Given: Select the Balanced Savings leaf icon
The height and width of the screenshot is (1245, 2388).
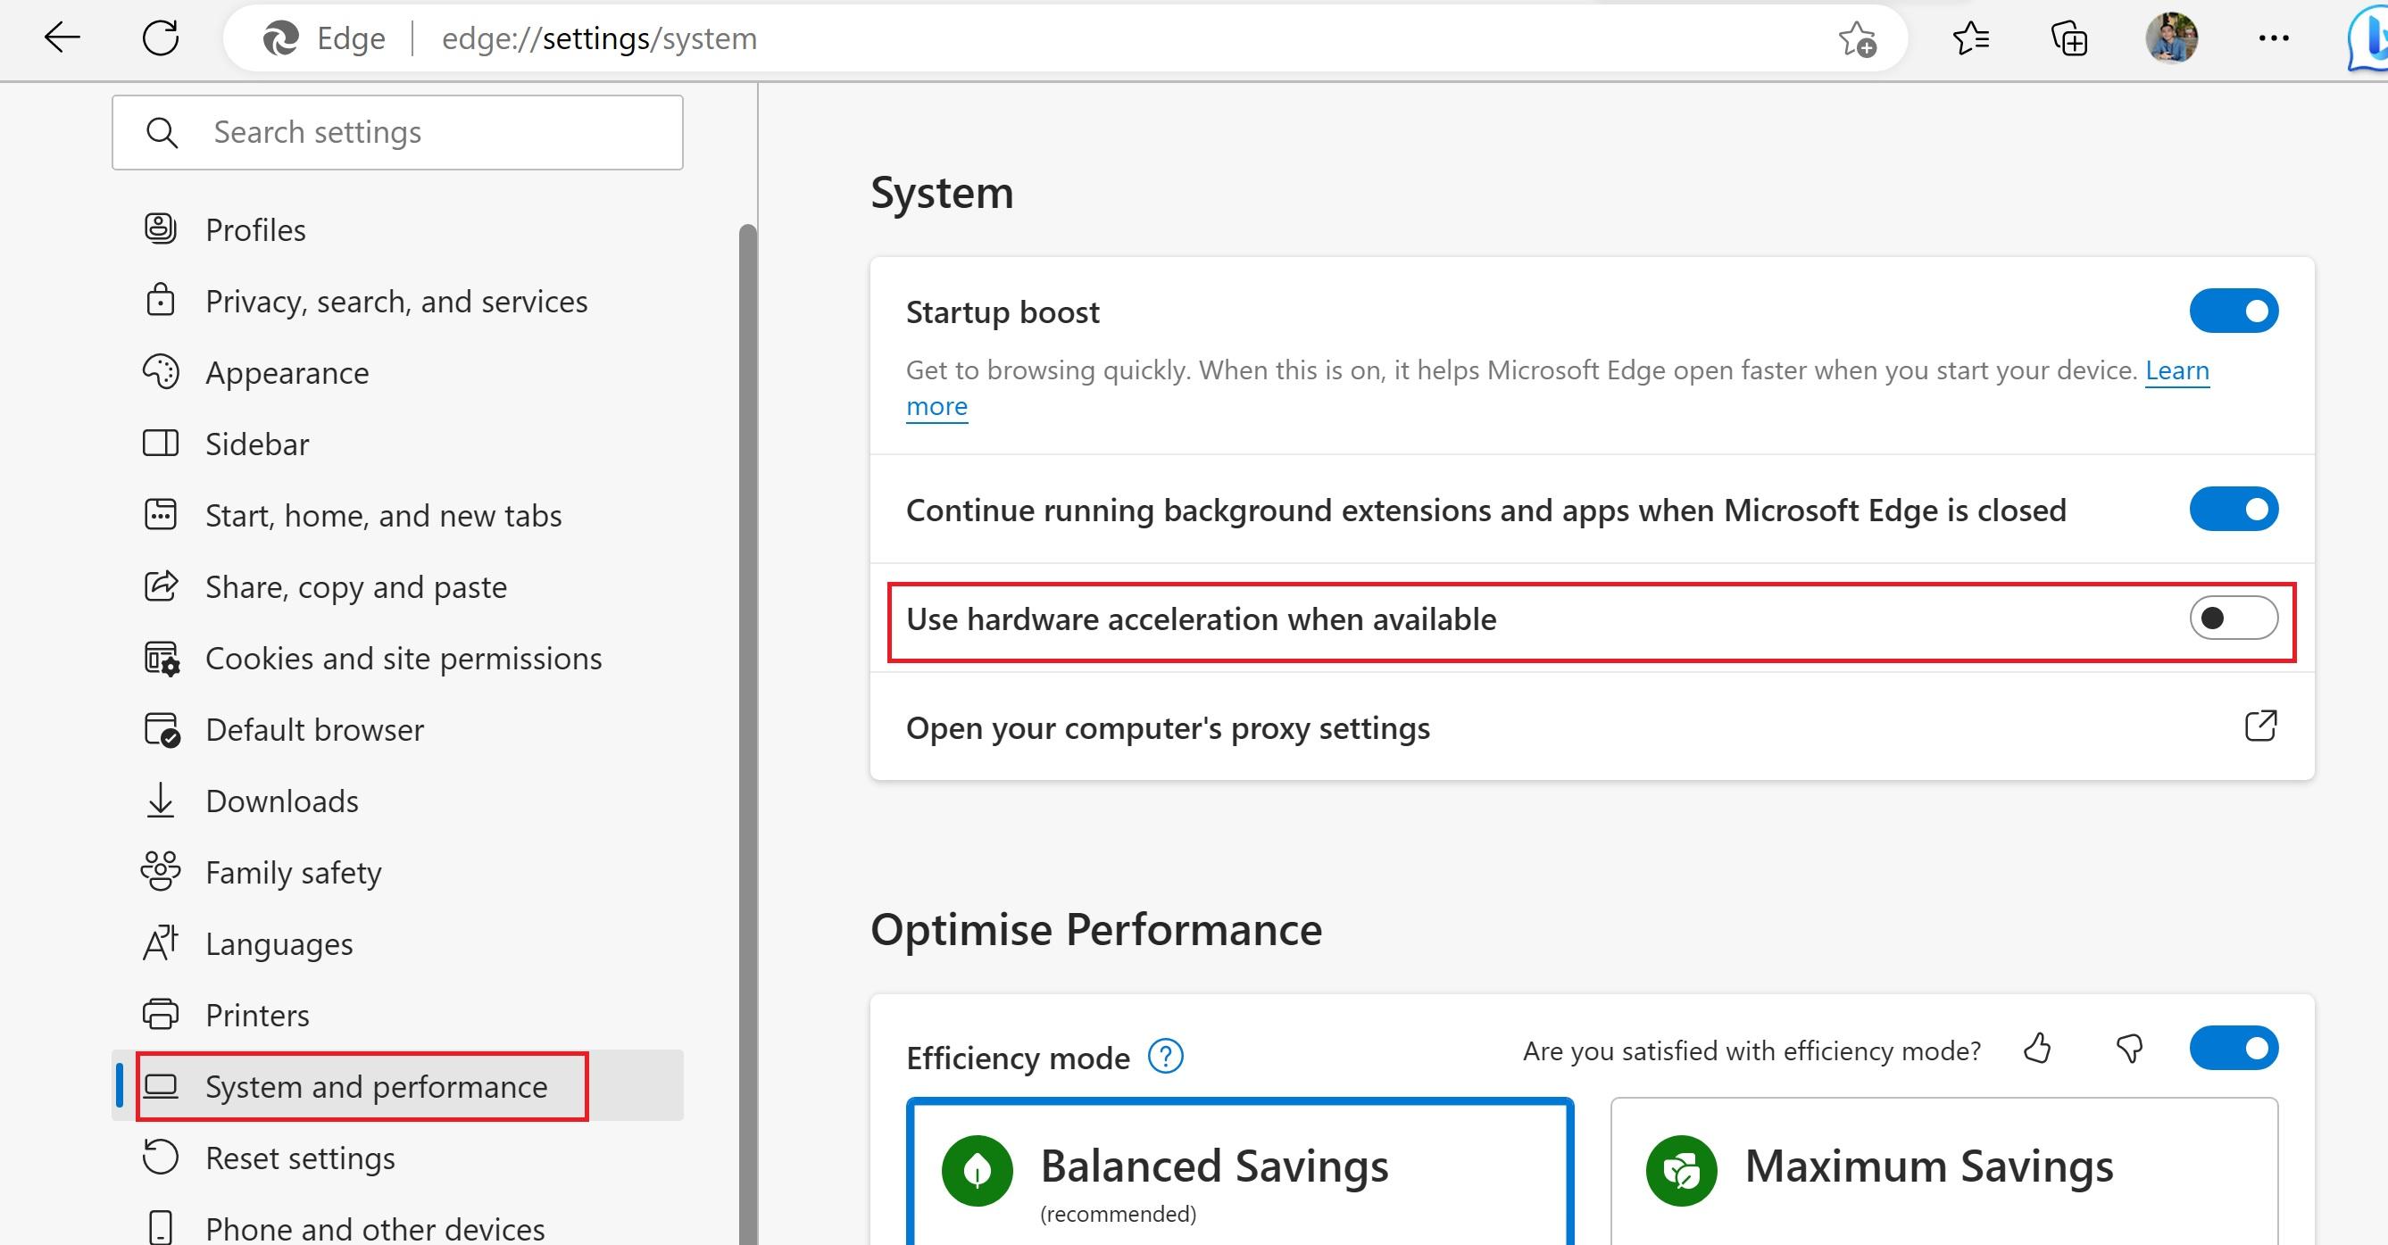Looking at the screenshot, I should tap(978, 1170).
